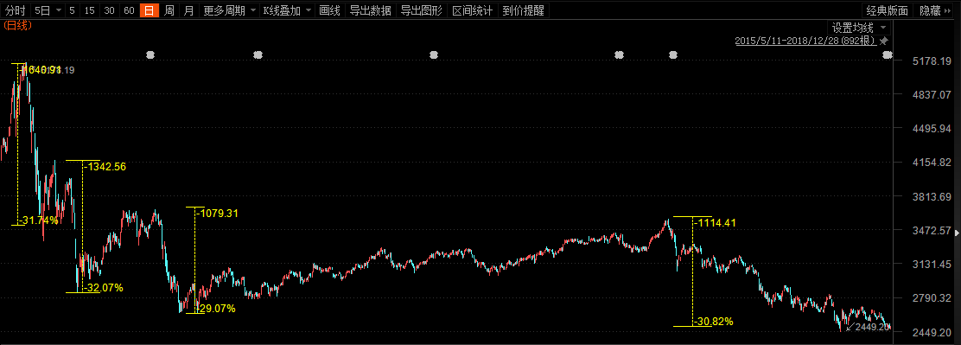961x345 pixels.
Task: Switch to the 月 monthly period
Action: 188,10
